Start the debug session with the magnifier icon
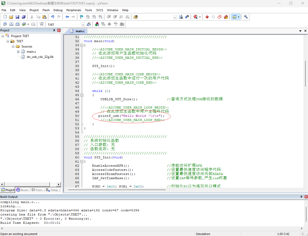308x236 pixels. pyautogui.click(x=195, y=17)
